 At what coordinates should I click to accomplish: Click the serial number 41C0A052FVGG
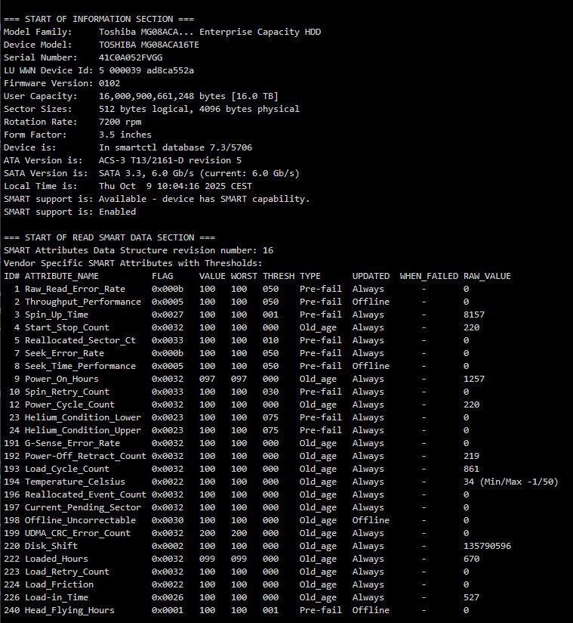coord(131,57)
